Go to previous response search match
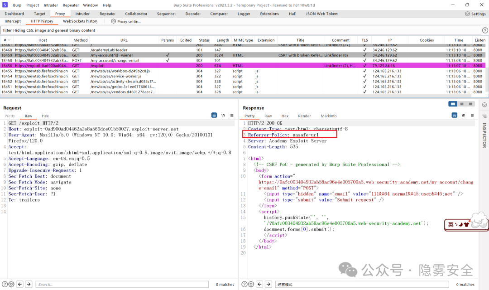 (259, 285)
